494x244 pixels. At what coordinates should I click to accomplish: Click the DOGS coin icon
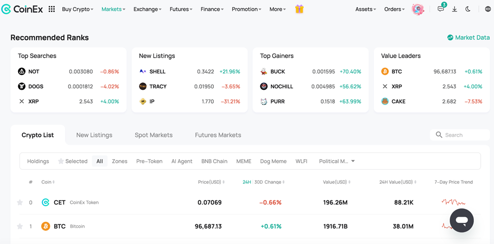click(x=22, y=86)
